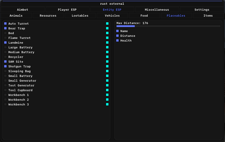Select the Entity ESP tab

tap(112, 10)
